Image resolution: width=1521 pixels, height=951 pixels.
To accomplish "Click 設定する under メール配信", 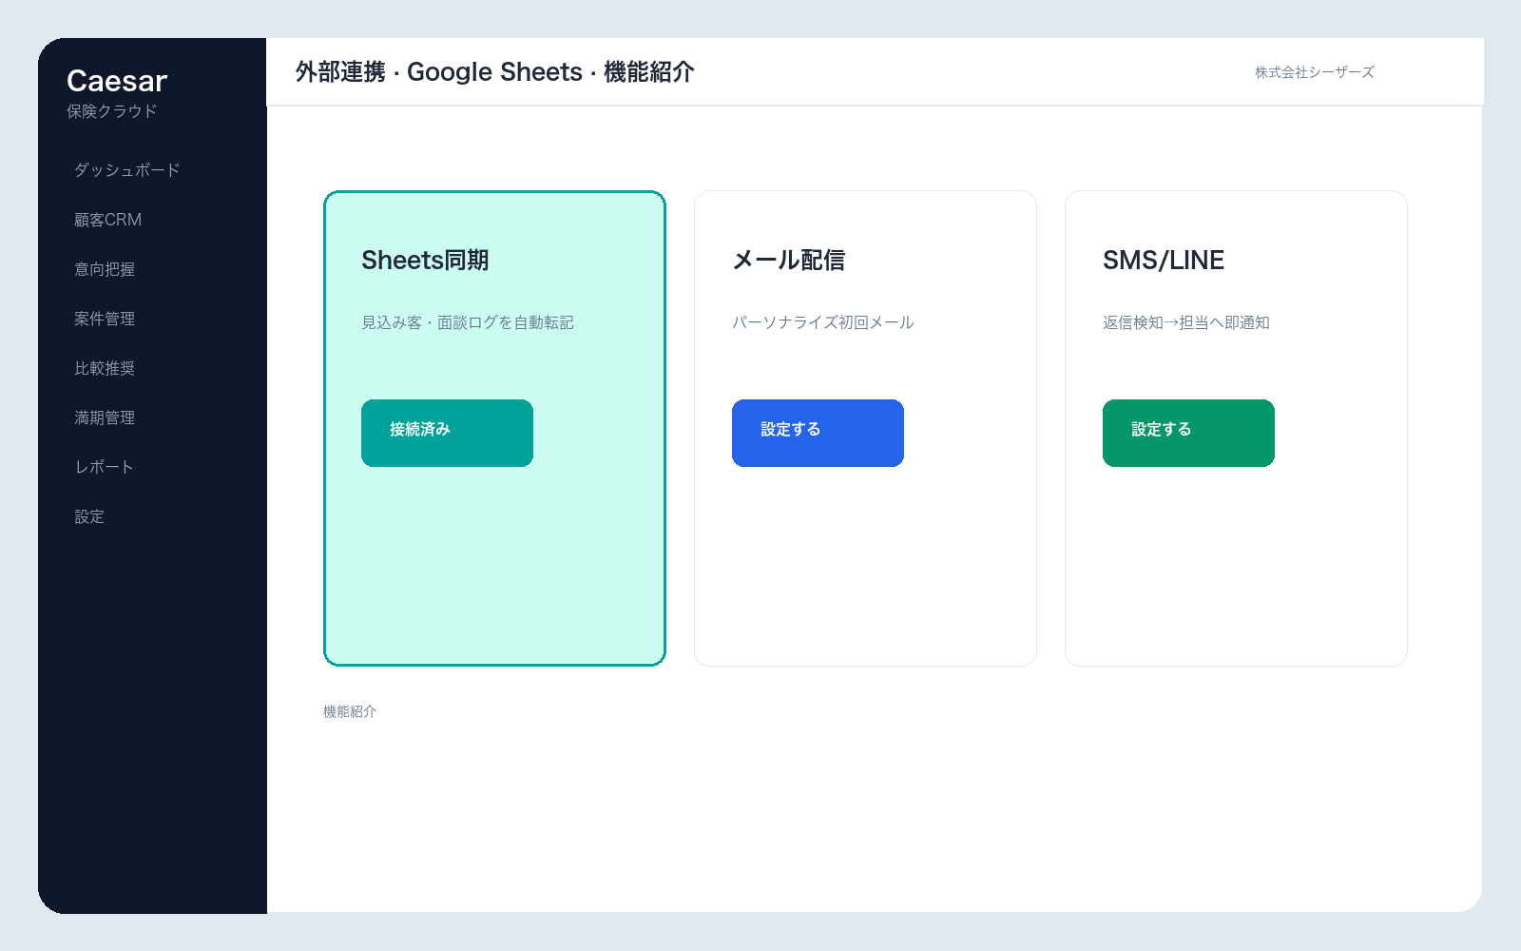I will 818,433.
